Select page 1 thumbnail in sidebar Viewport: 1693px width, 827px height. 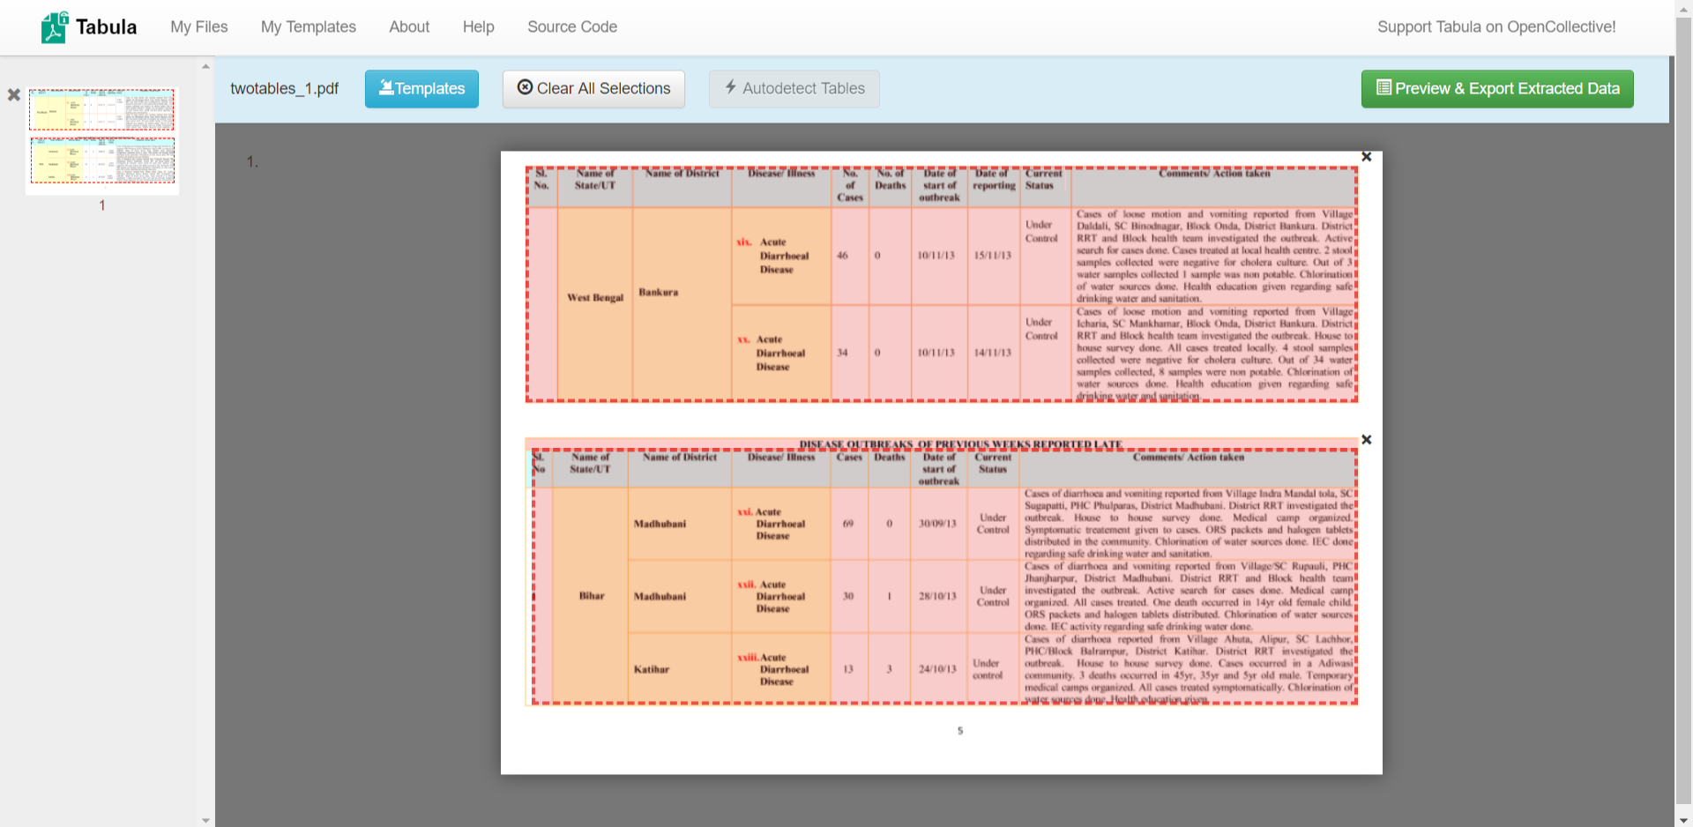click(102, 137)
